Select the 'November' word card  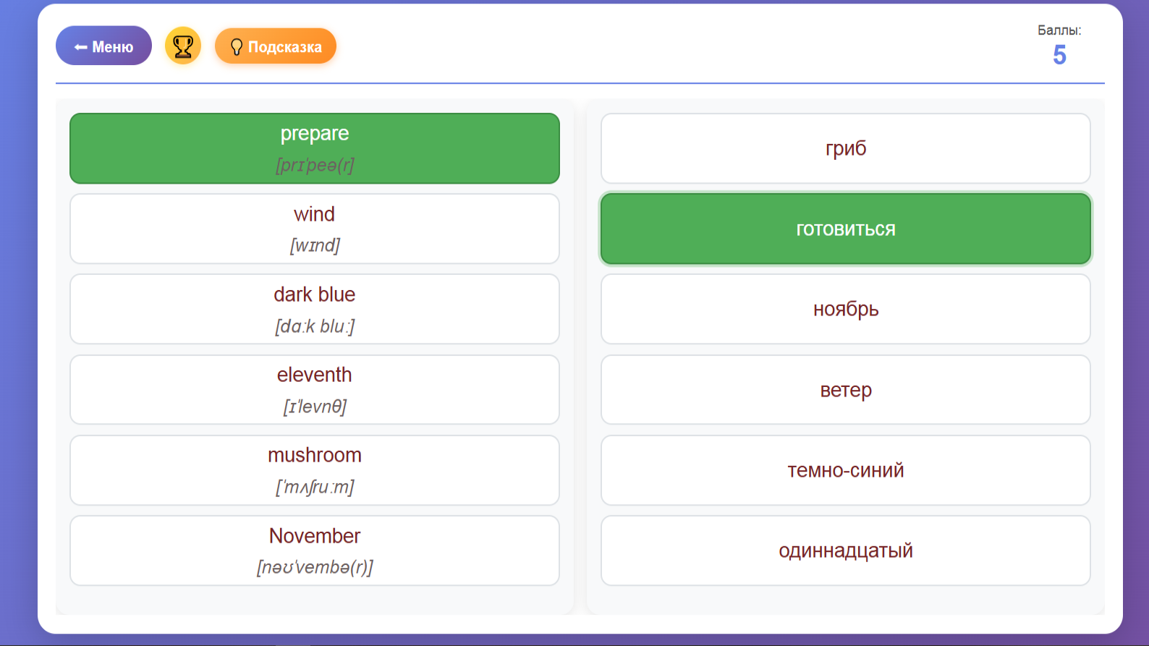coord(314,551)
